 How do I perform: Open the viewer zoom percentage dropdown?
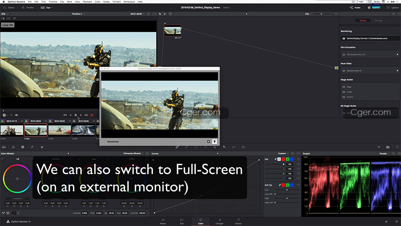(x=5, y=14)
